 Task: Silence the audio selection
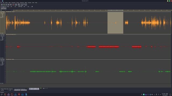click(23, 5)
